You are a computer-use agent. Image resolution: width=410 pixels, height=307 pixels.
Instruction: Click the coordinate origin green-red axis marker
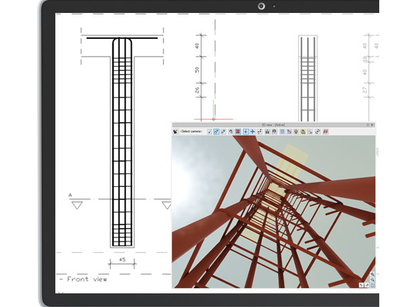click(213, 119)
